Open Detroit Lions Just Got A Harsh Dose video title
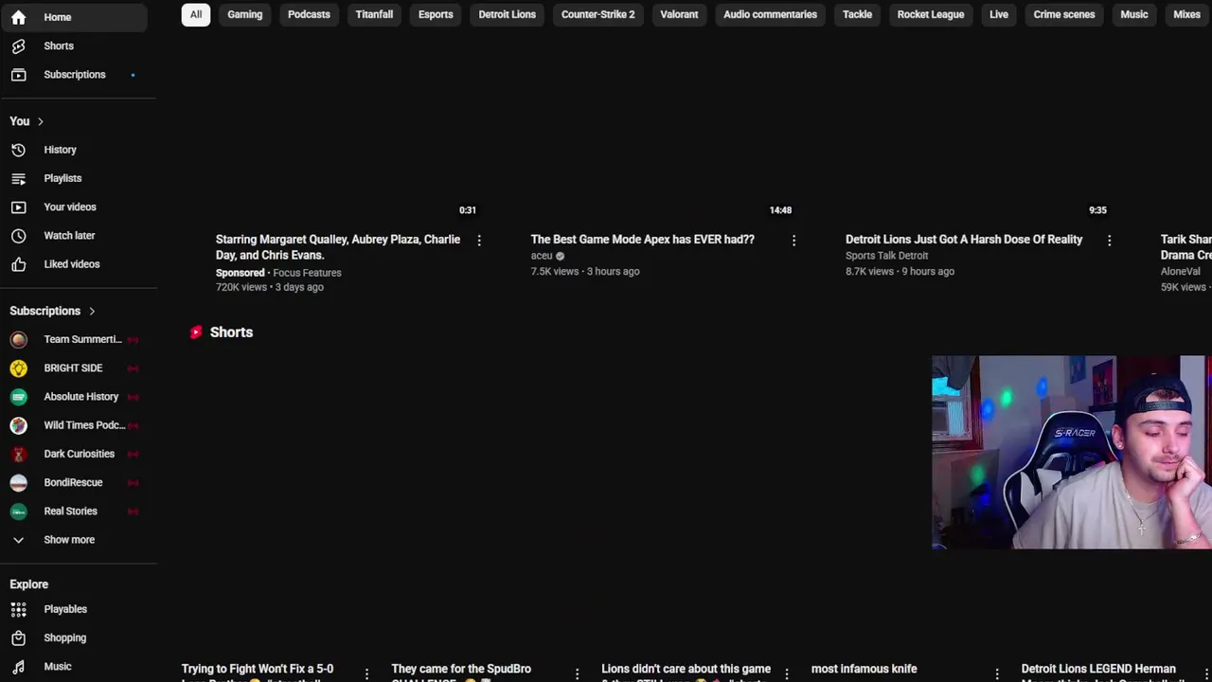 (964, 240)
